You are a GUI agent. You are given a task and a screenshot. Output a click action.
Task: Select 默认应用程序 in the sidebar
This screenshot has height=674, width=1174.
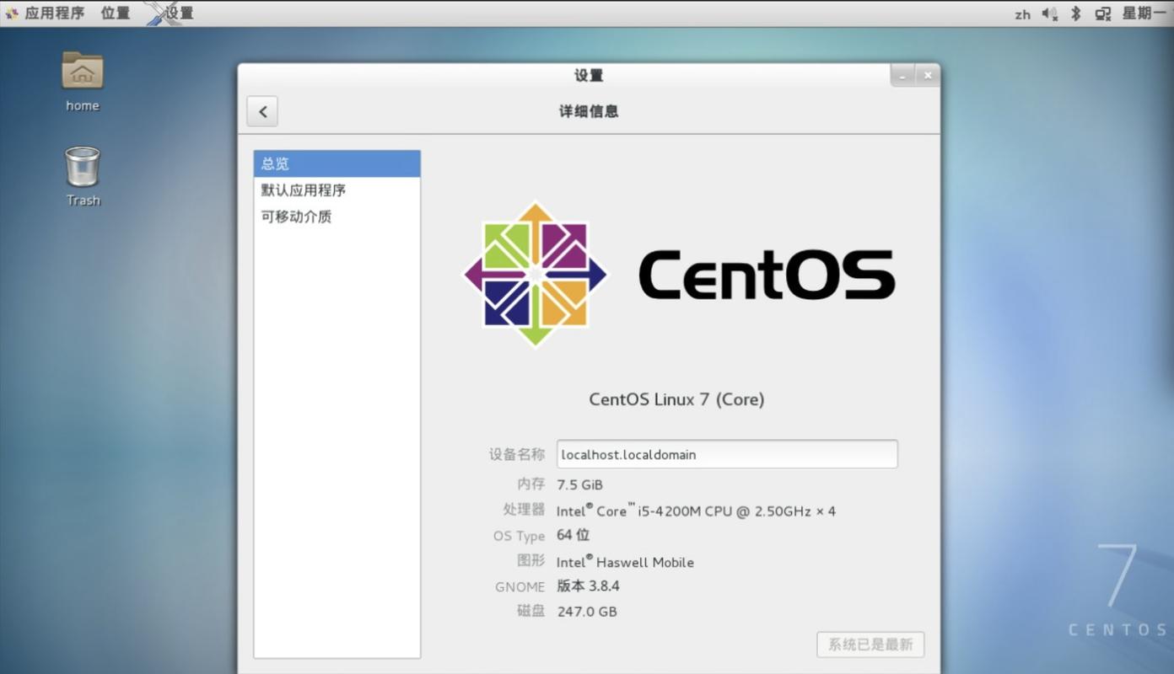pos(304,190)
